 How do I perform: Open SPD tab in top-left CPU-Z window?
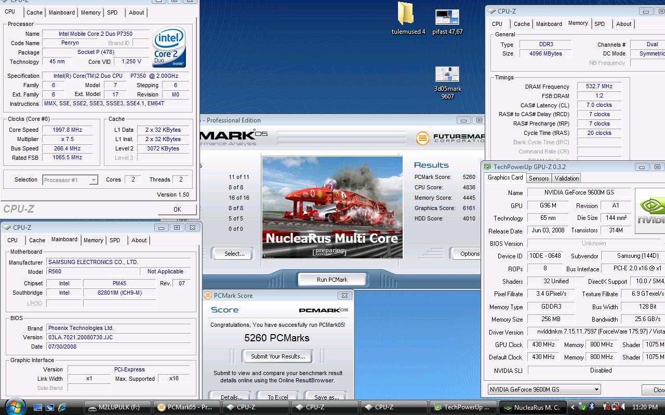pyautogui.click(x=112, y=12)
